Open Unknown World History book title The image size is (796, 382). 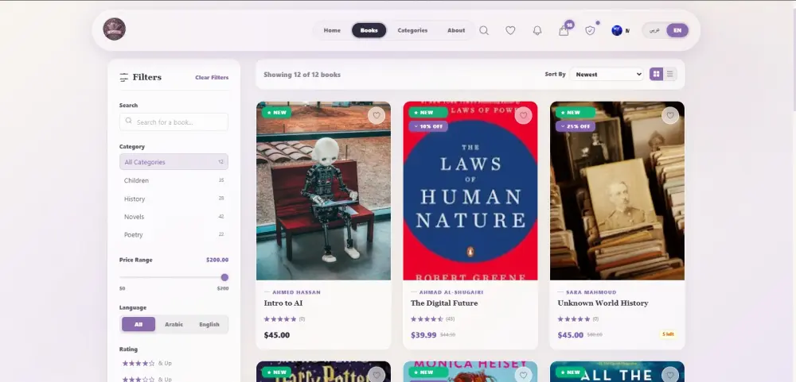point(603,303)
